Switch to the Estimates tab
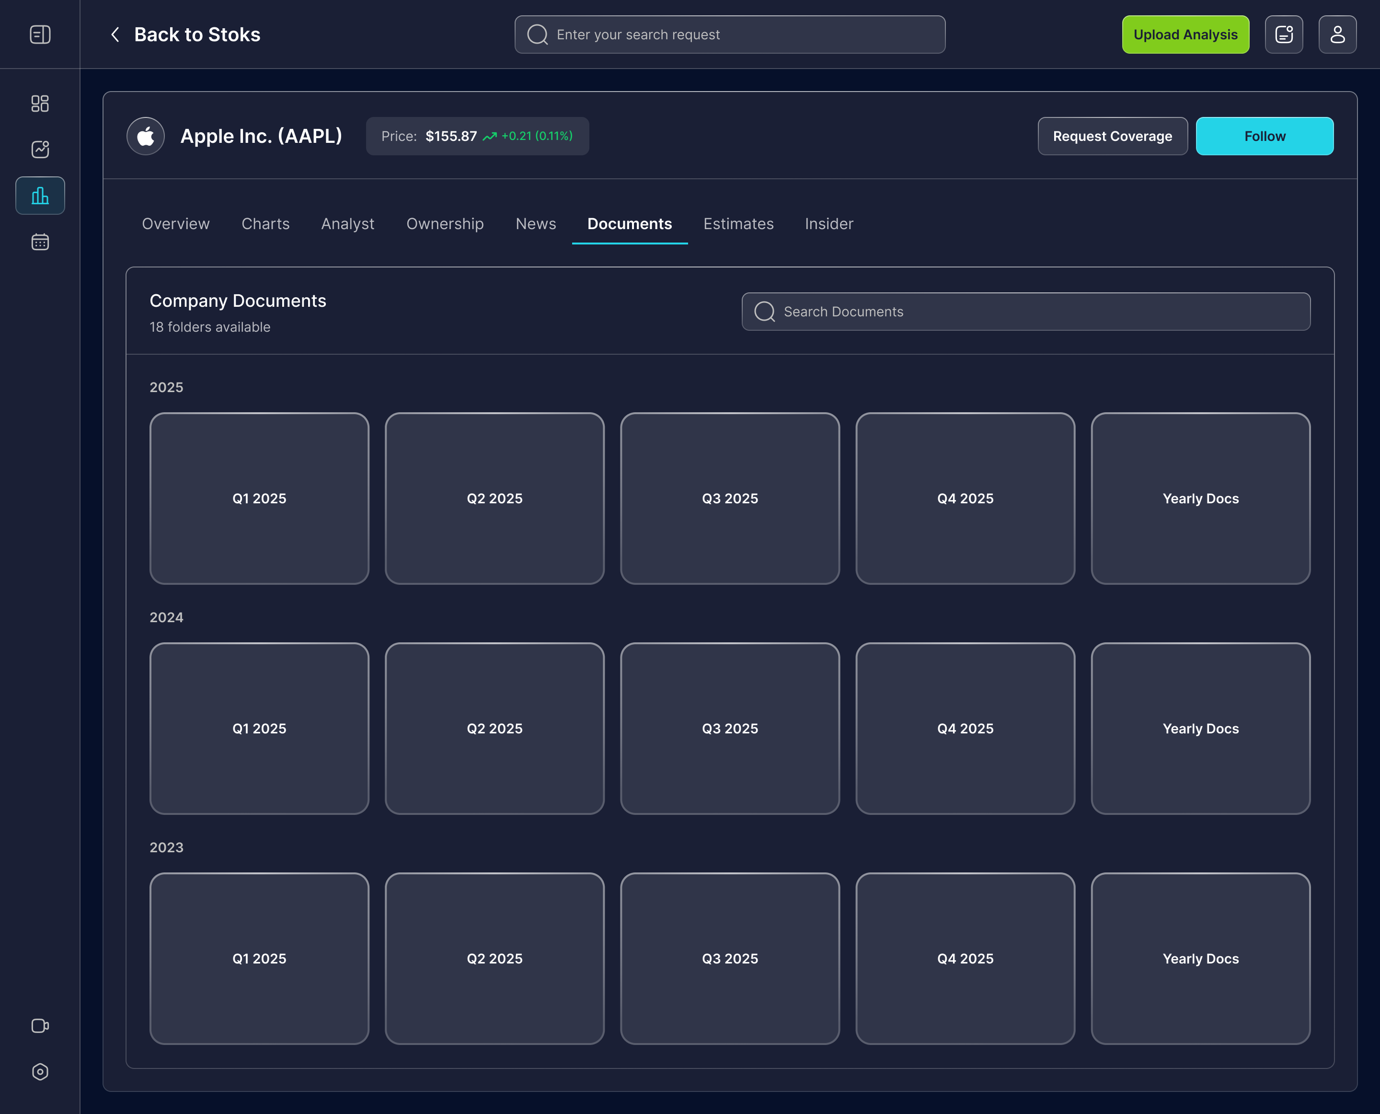Viewport: 1380px width, 1114px height. tap(738, 224)
